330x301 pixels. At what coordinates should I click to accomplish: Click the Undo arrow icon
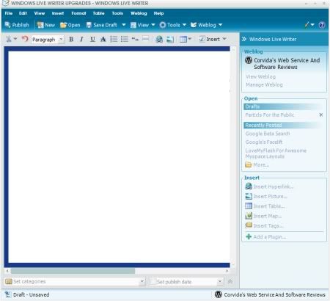point(25,39)
